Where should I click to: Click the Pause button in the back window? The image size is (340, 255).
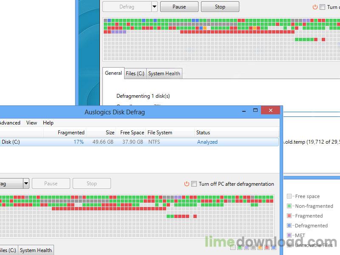tap(179, 7)
